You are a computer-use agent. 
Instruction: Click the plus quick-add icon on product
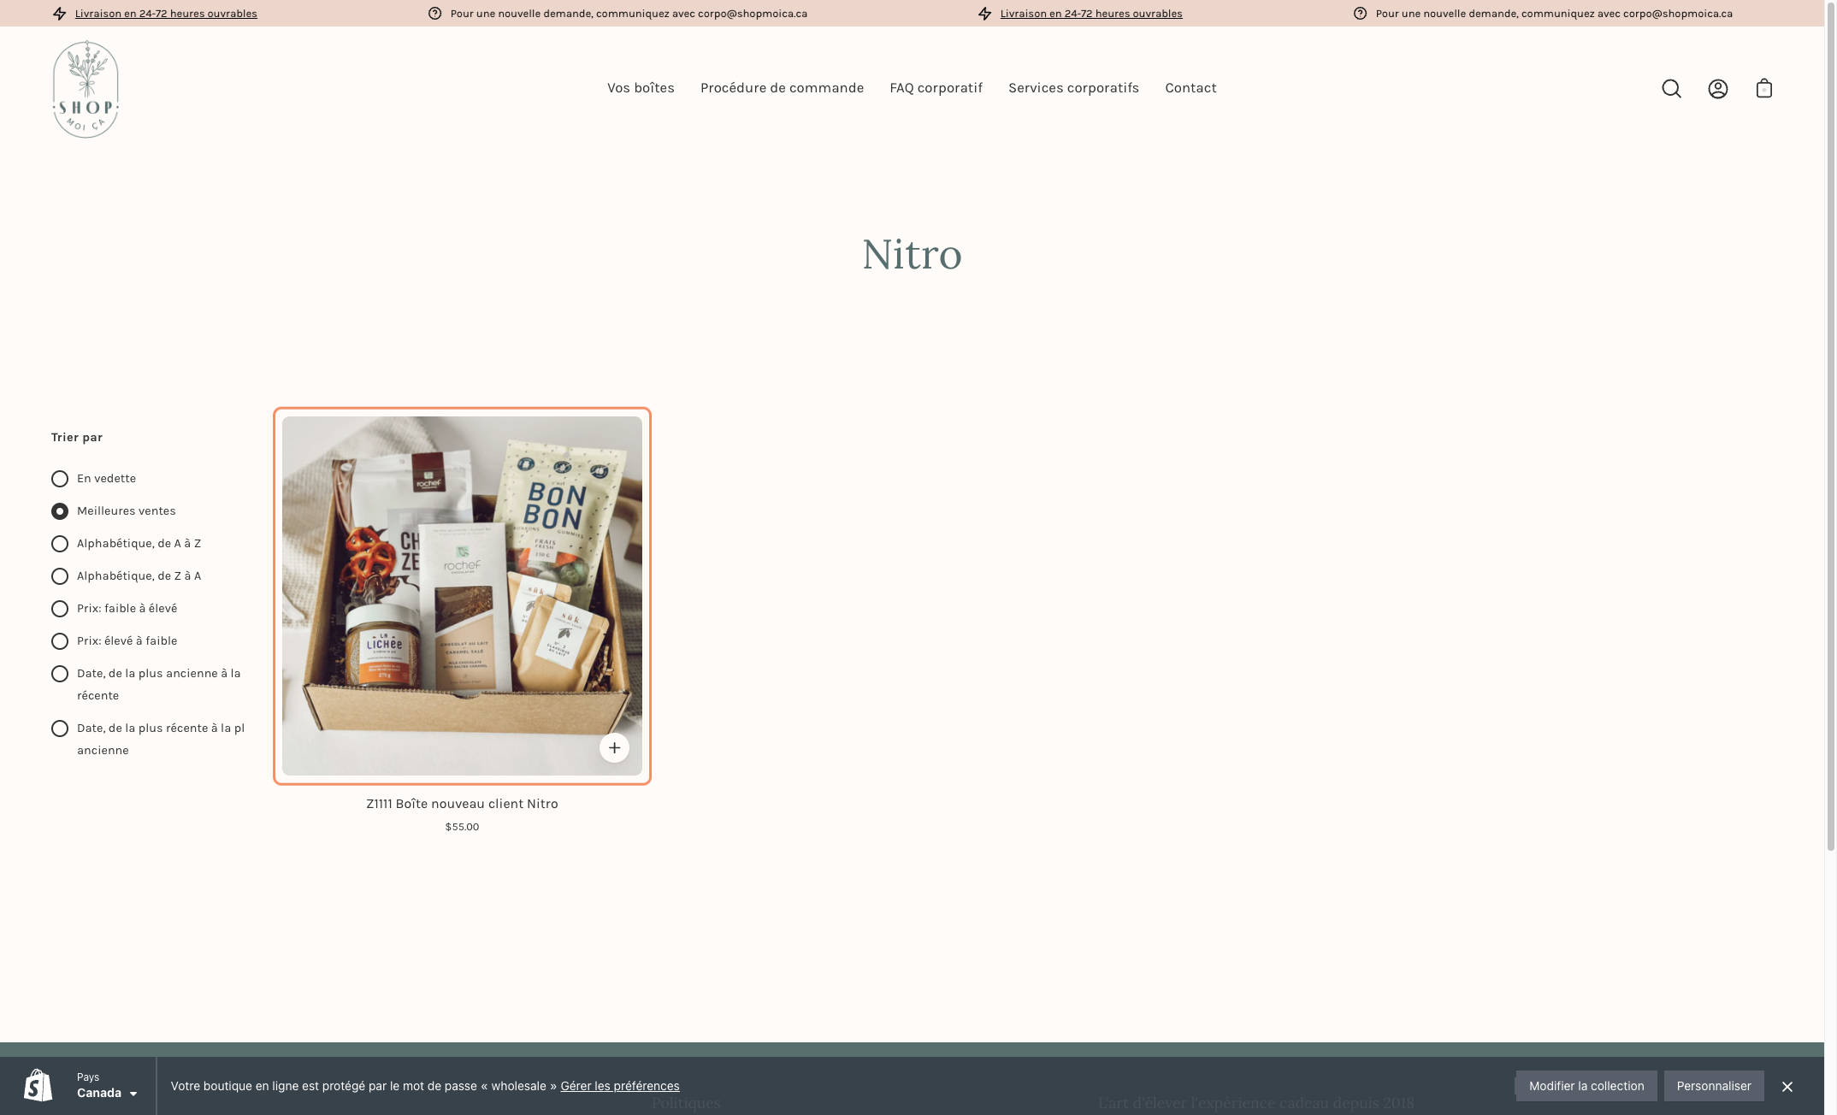coord(614,748)
